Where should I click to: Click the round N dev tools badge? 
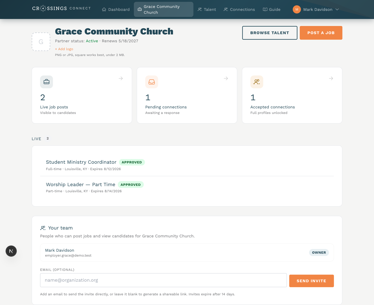click(x=11, y=251)
